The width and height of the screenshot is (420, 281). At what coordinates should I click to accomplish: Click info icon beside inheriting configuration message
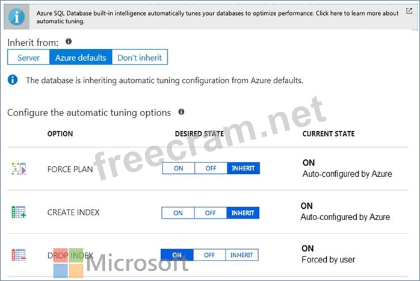(x=13, y=79)
